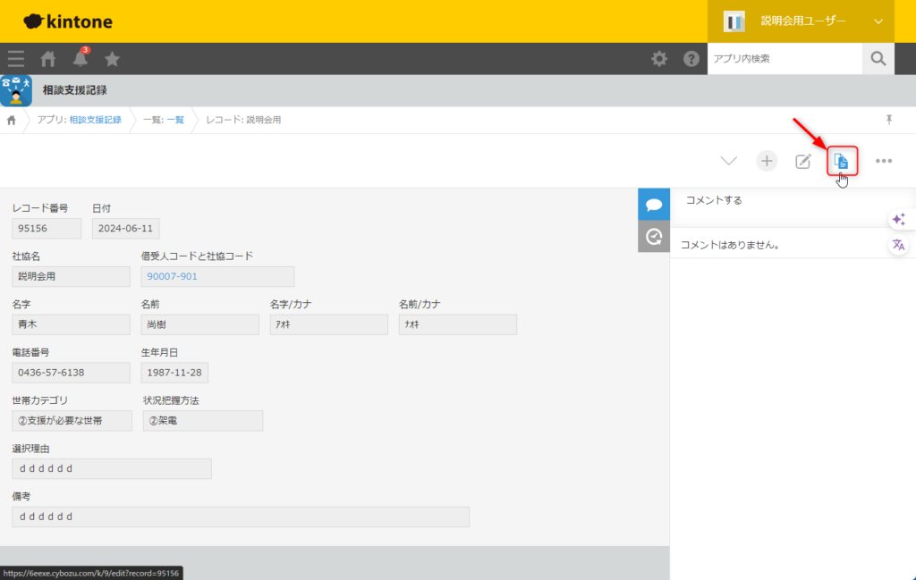The image size is (916, 580).
Task: Open the help question mark icon
Action: (x=691, y=59)
